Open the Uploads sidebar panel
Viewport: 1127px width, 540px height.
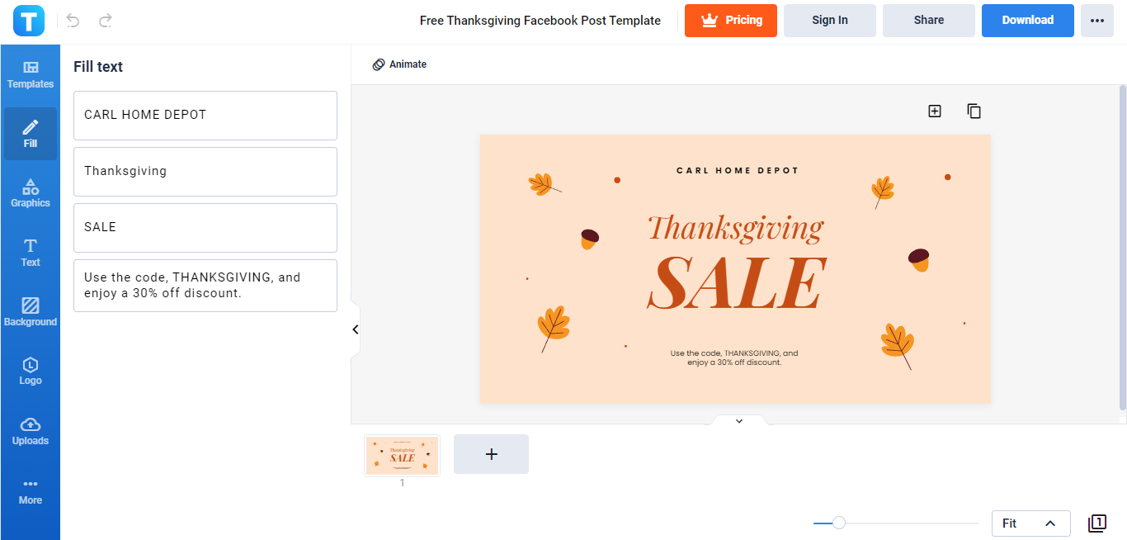point(31,430)
